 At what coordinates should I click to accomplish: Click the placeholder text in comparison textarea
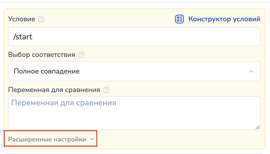pyautogui.click(x=64, y=103)
